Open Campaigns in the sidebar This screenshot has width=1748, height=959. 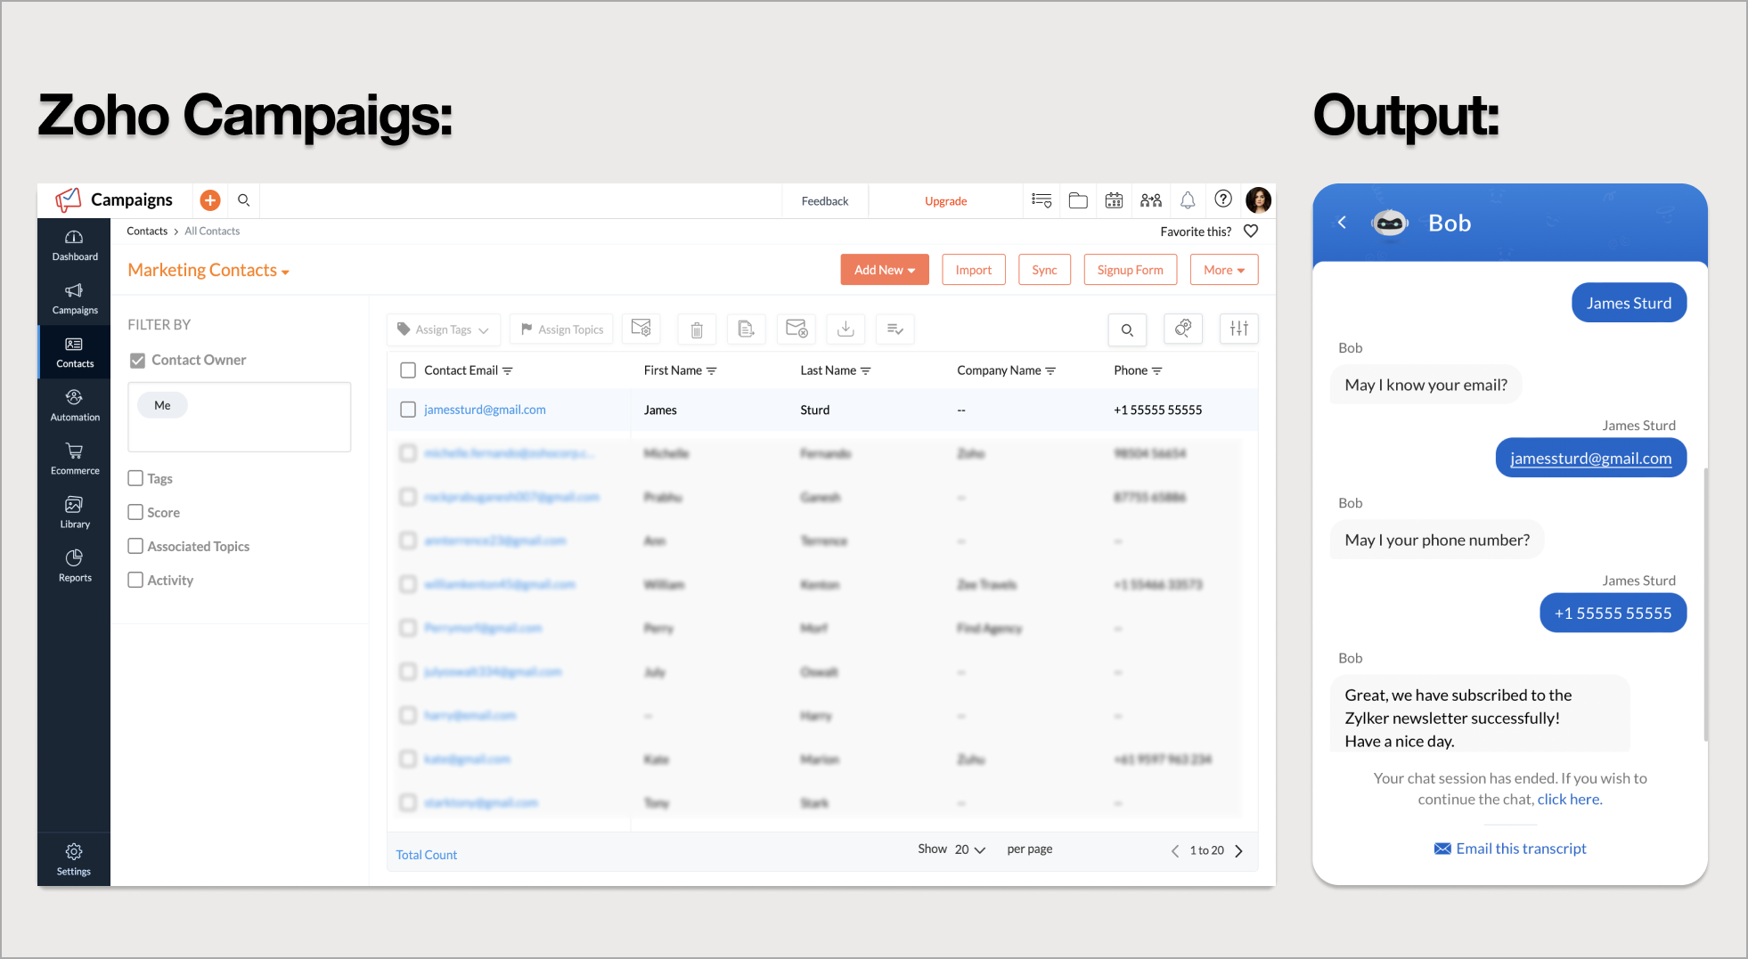pos(75,299)
